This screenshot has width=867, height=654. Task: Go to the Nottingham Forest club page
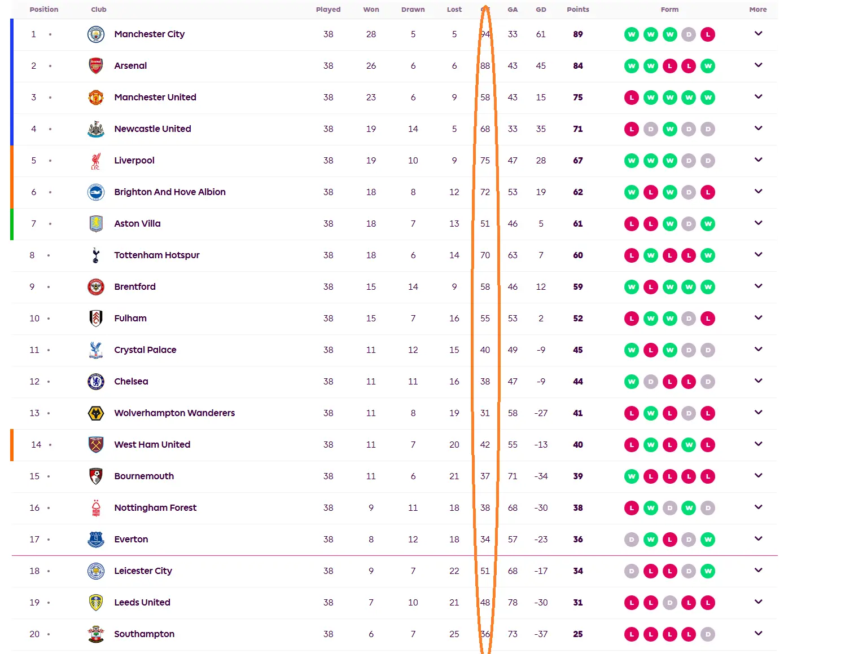tap(155, 508)
